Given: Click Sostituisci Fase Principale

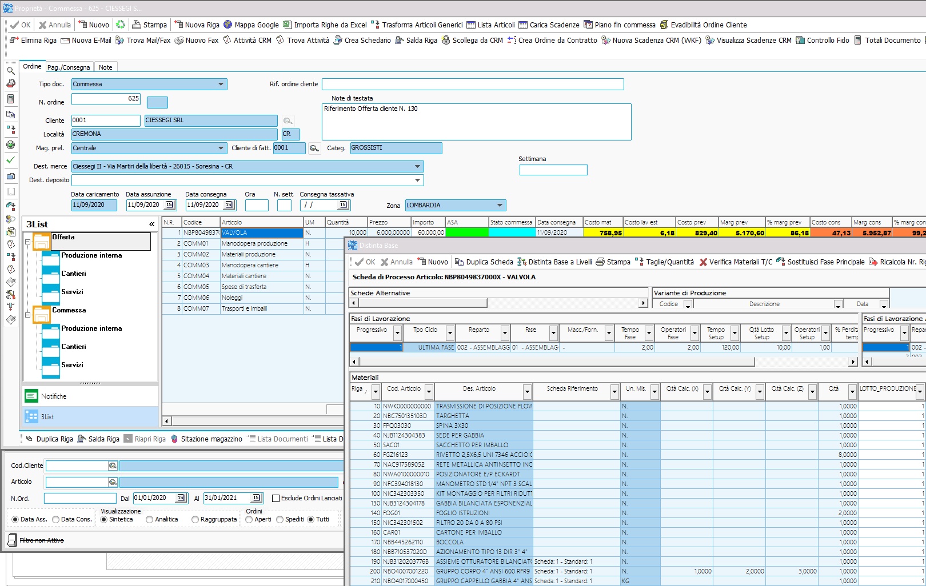Looking at the screenshot, I should click(820, 262).
